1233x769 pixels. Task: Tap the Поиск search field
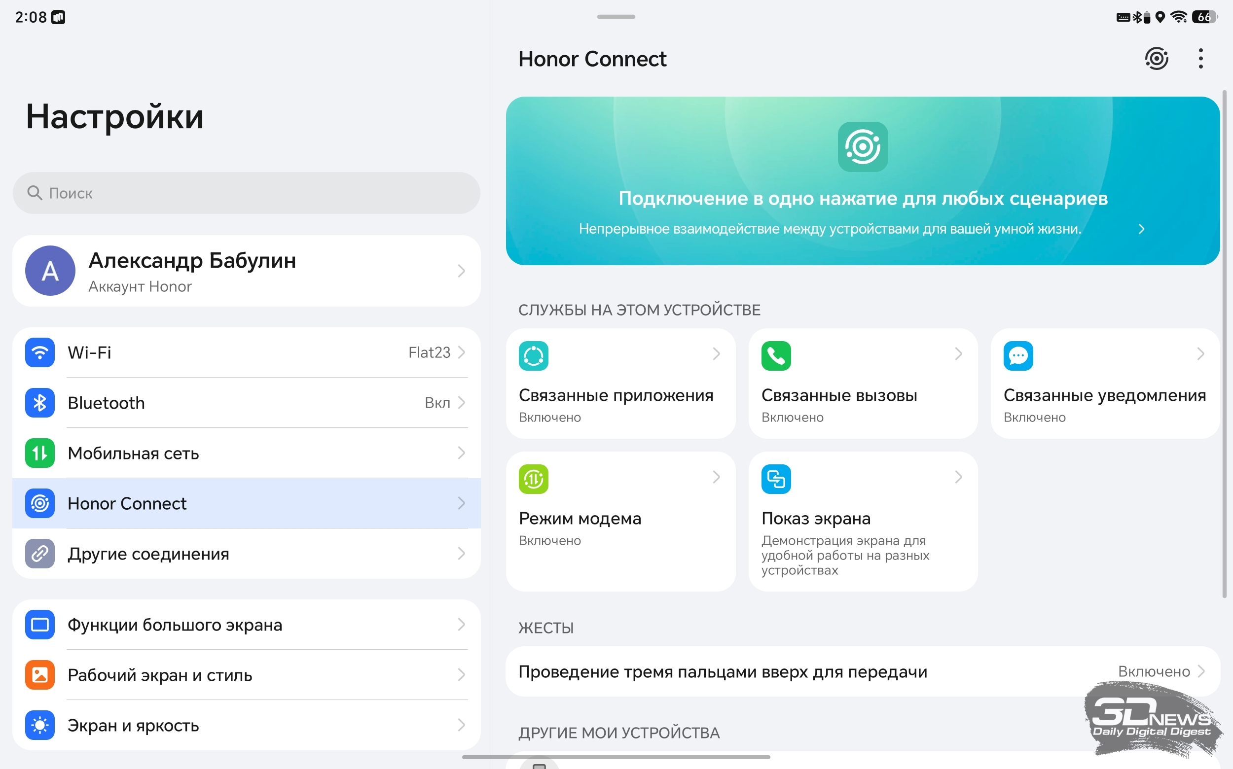(x=246, y=193)
